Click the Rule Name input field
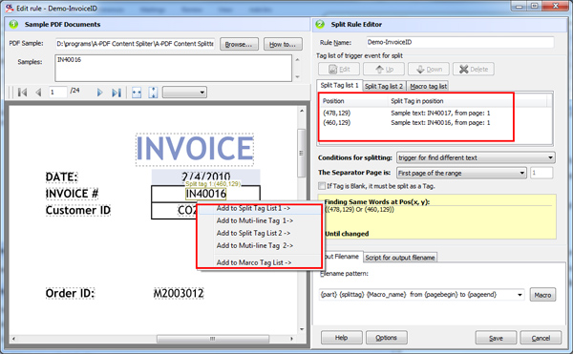Viewport: 573px width, 354px height. tap(460, 42)
